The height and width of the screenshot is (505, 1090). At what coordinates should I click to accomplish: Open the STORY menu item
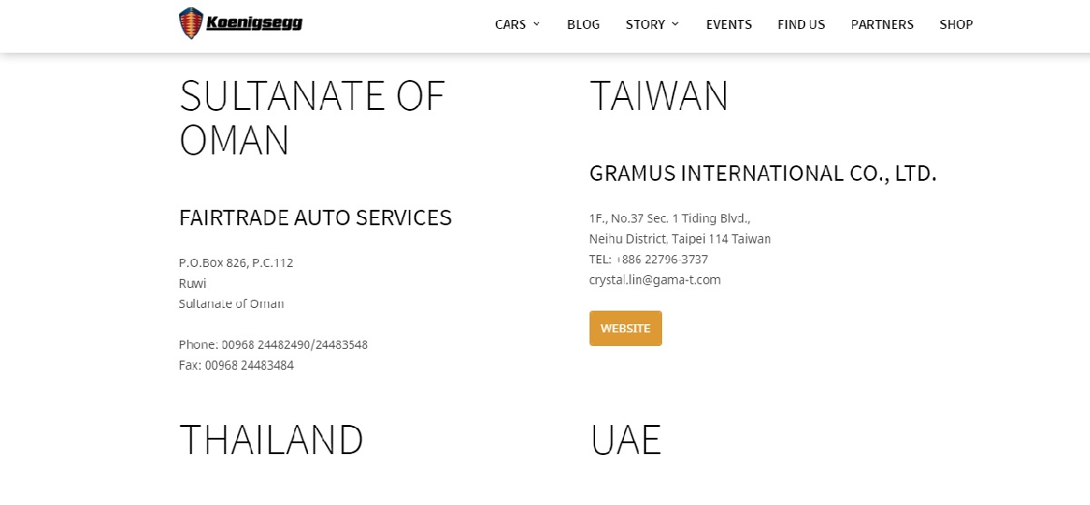645,25
